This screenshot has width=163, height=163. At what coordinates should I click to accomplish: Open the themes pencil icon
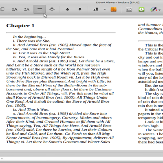(x=154, y=9)
